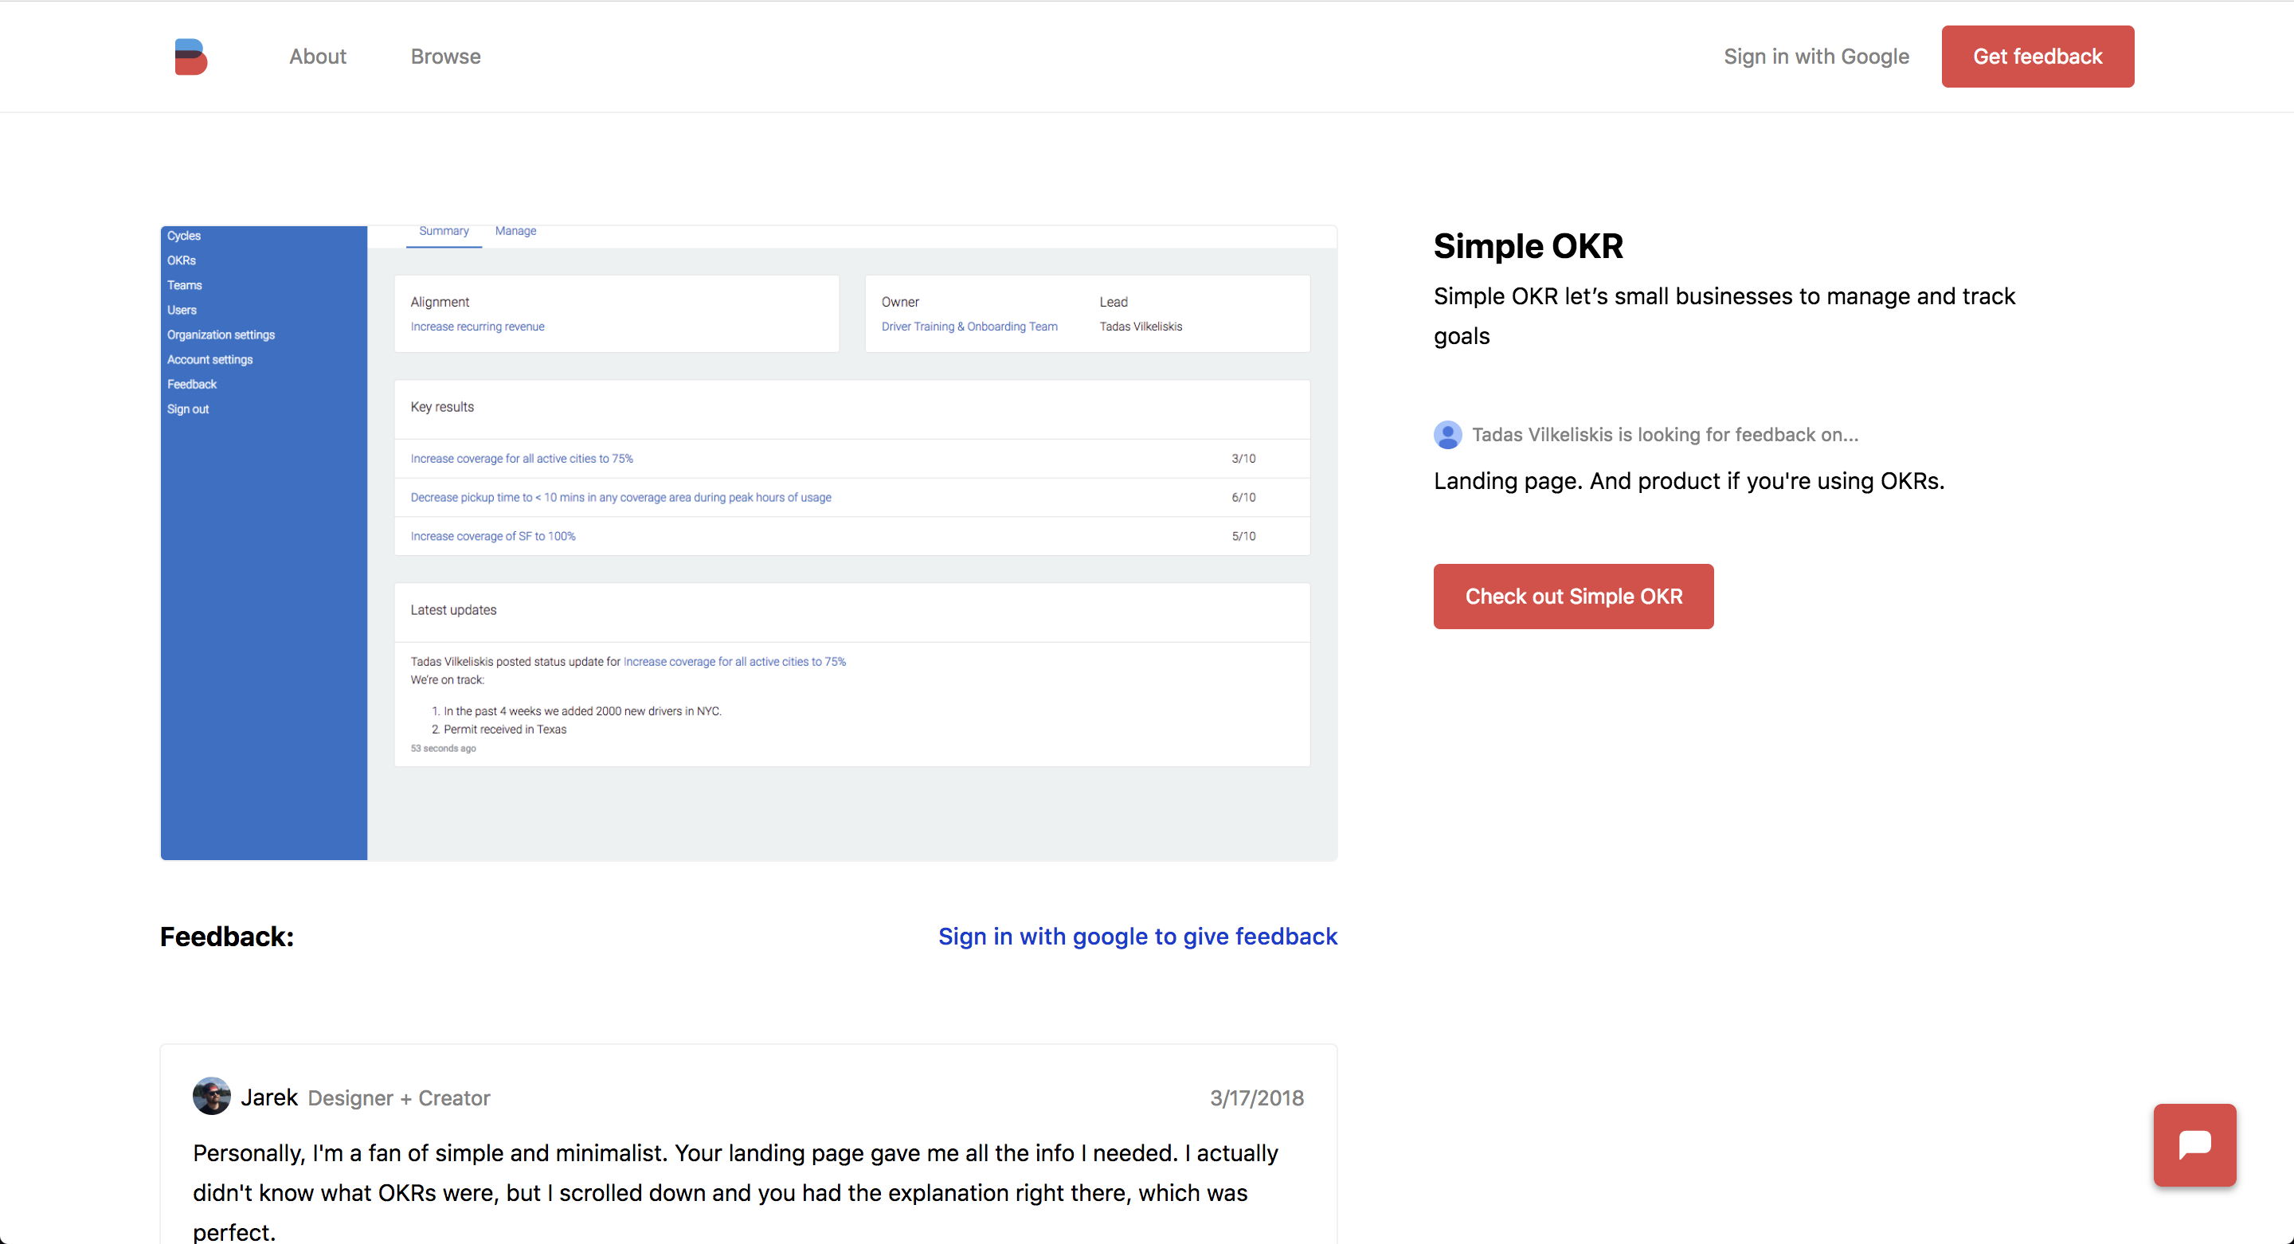Viewport: 2294px width, 1244px height.
Task: Click Check out Simple OKR button
Action: [x=1572, y=596]
